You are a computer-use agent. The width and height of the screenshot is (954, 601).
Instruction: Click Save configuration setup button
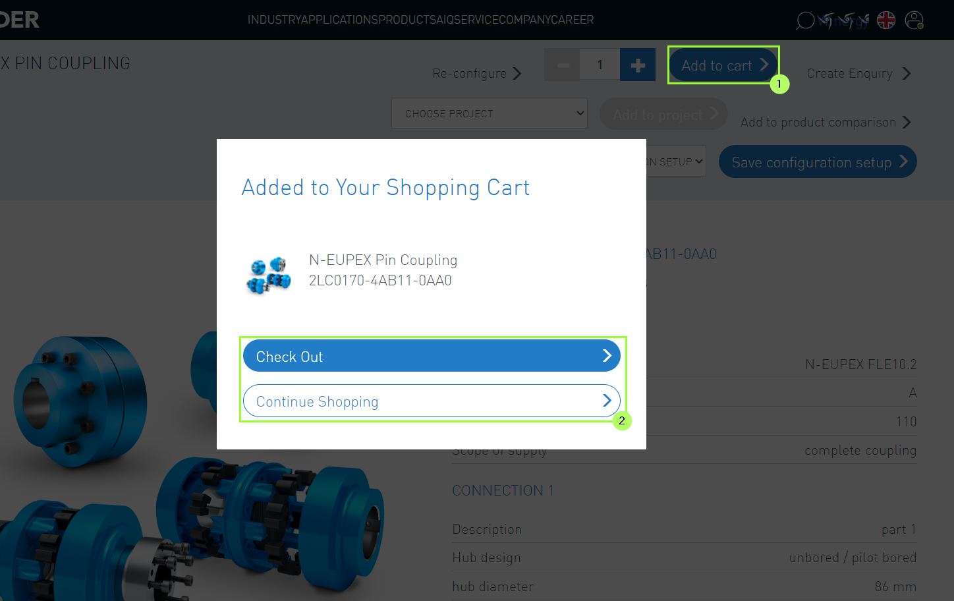click(x=818, y=162)
